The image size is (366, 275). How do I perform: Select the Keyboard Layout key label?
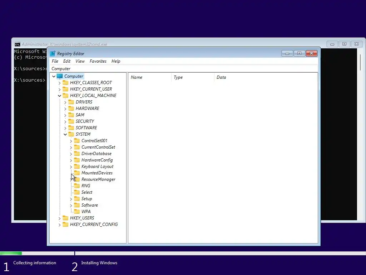click(x=97, y=167)
